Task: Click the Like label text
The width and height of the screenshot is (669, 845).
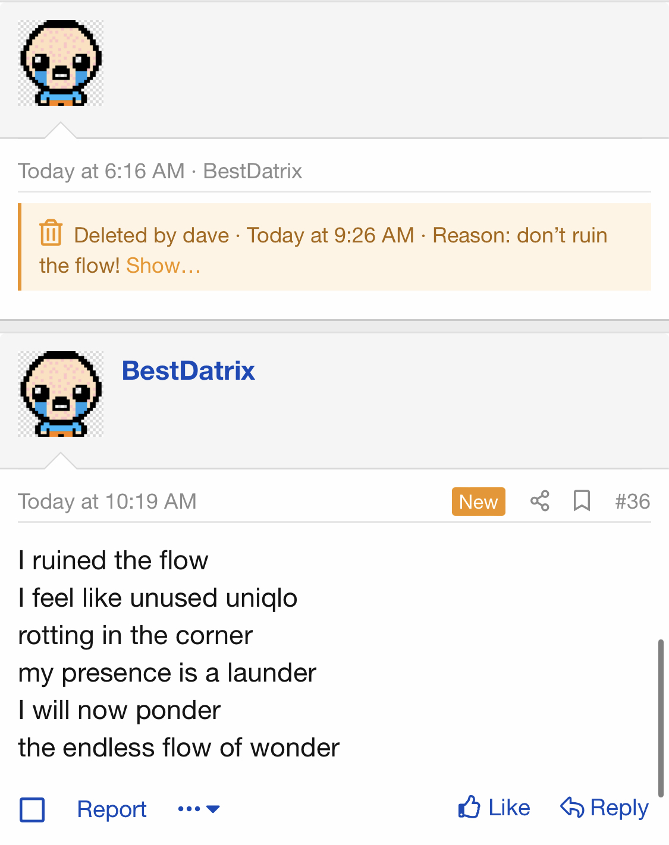Action: (509, 808)
